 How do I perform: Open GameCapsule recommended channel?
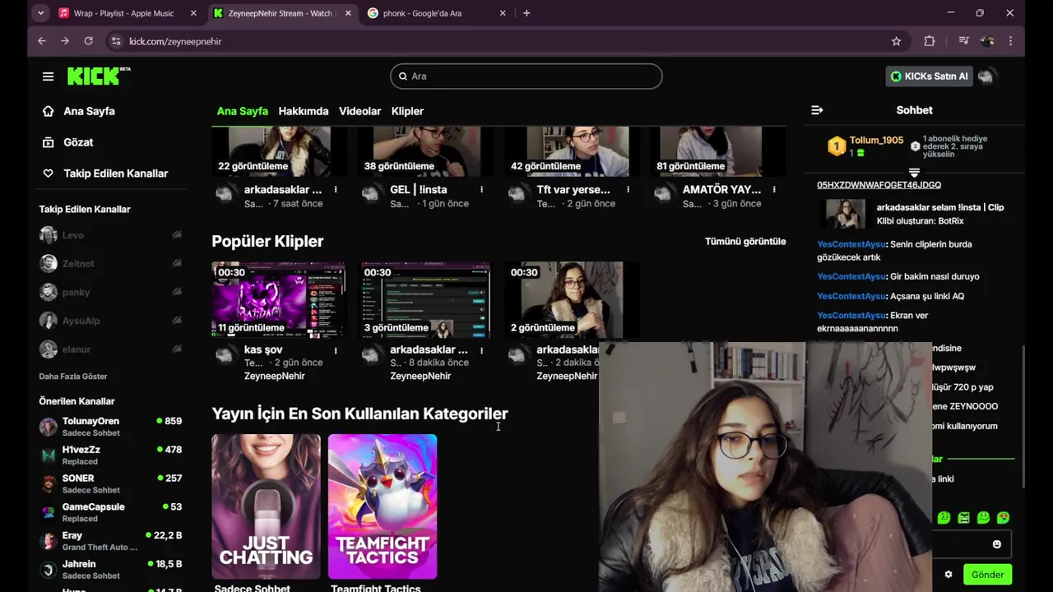[x=111, y=512]
